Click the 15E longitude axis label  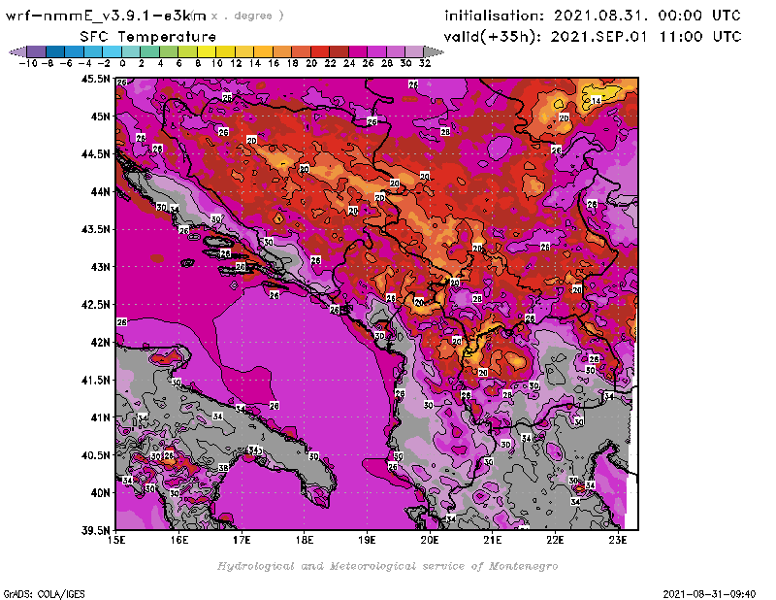pos(116,540)
